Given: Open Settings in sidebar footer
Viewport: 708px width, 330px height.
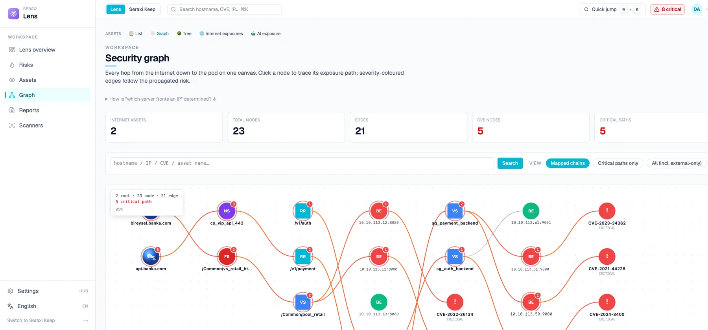Looking at the screenshot, I should [47, 291].
